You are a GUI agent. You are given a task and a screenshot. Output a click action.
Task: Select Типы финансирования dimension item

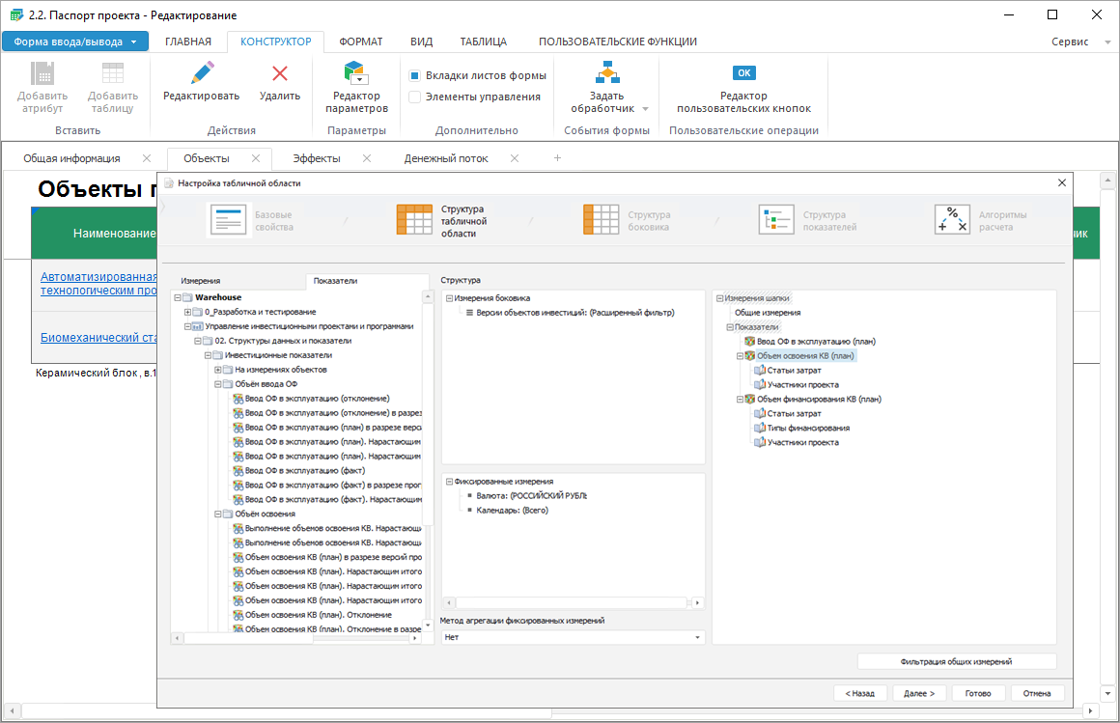pos(808,428)
